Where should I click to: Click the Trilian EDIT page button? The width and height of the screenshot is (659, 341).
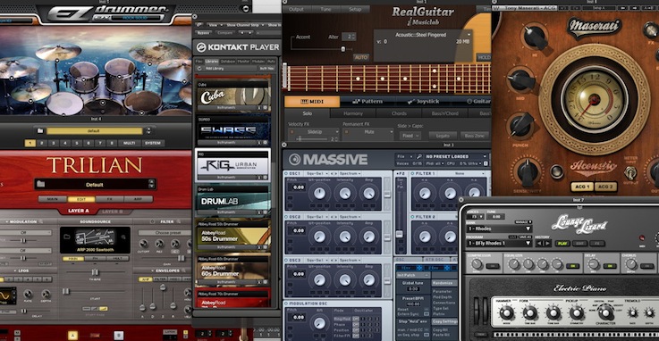(x=81, y=199)
